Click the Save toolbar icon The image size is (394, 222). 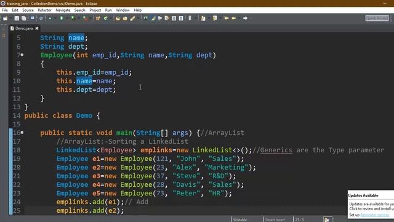pyautogui.click(x=17, y=18)
